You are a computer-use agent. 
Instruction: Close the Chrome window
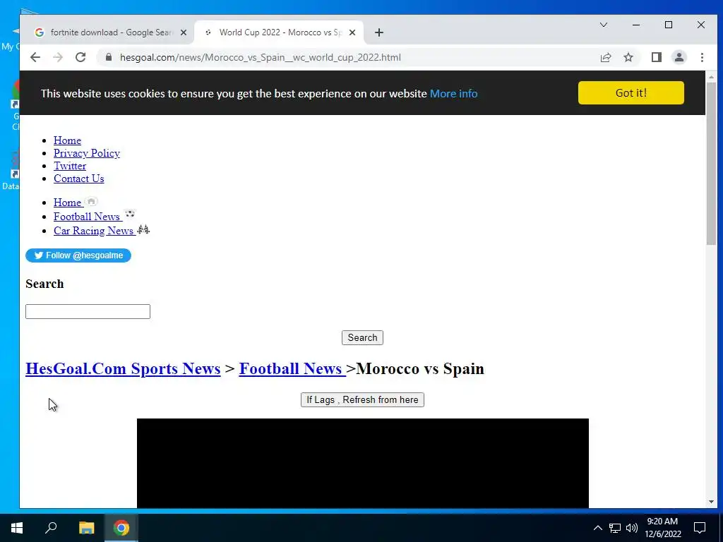click(x=701, y=25)
